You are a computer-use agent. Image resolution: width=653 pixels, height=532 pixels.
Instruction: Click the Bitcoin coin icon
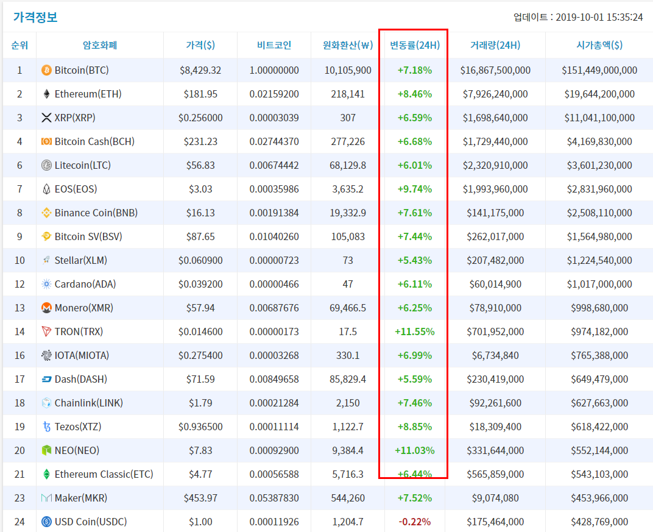pos(46,70)
